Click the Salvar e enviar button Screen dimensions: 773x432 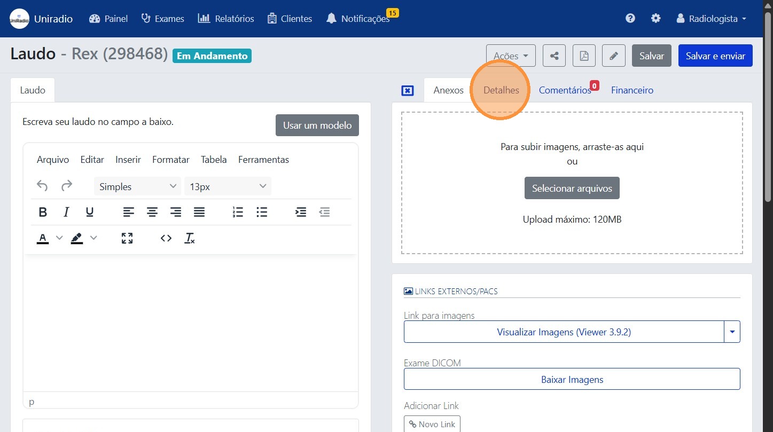point(715,56)
